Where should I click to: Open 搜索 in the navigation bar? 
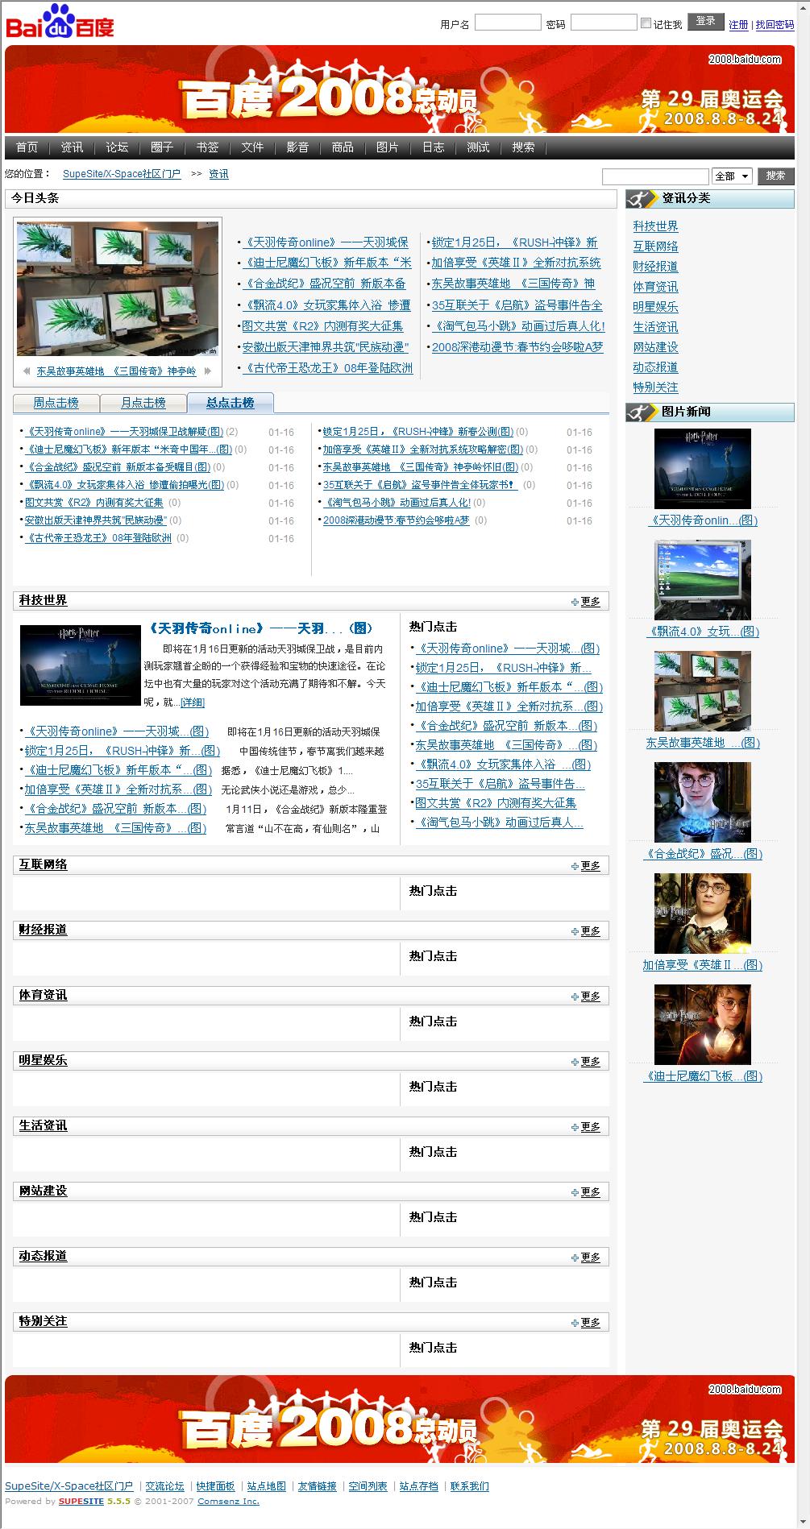[523, 147]
